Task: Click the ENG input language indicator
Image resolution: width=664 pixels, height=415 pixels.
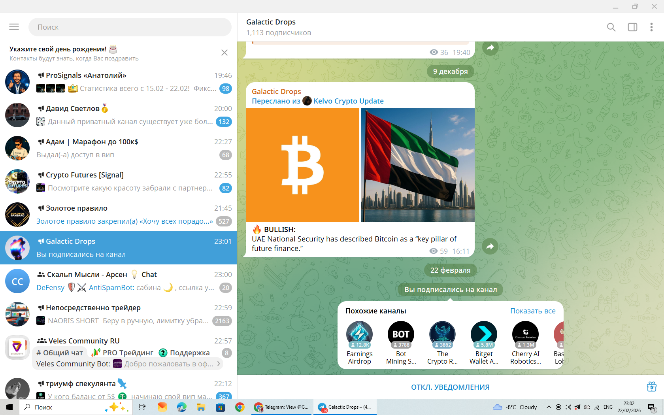Action: [x=608, y=407]
